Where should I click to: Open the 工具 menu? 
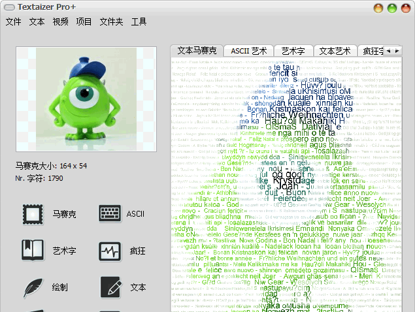point(139,22)
